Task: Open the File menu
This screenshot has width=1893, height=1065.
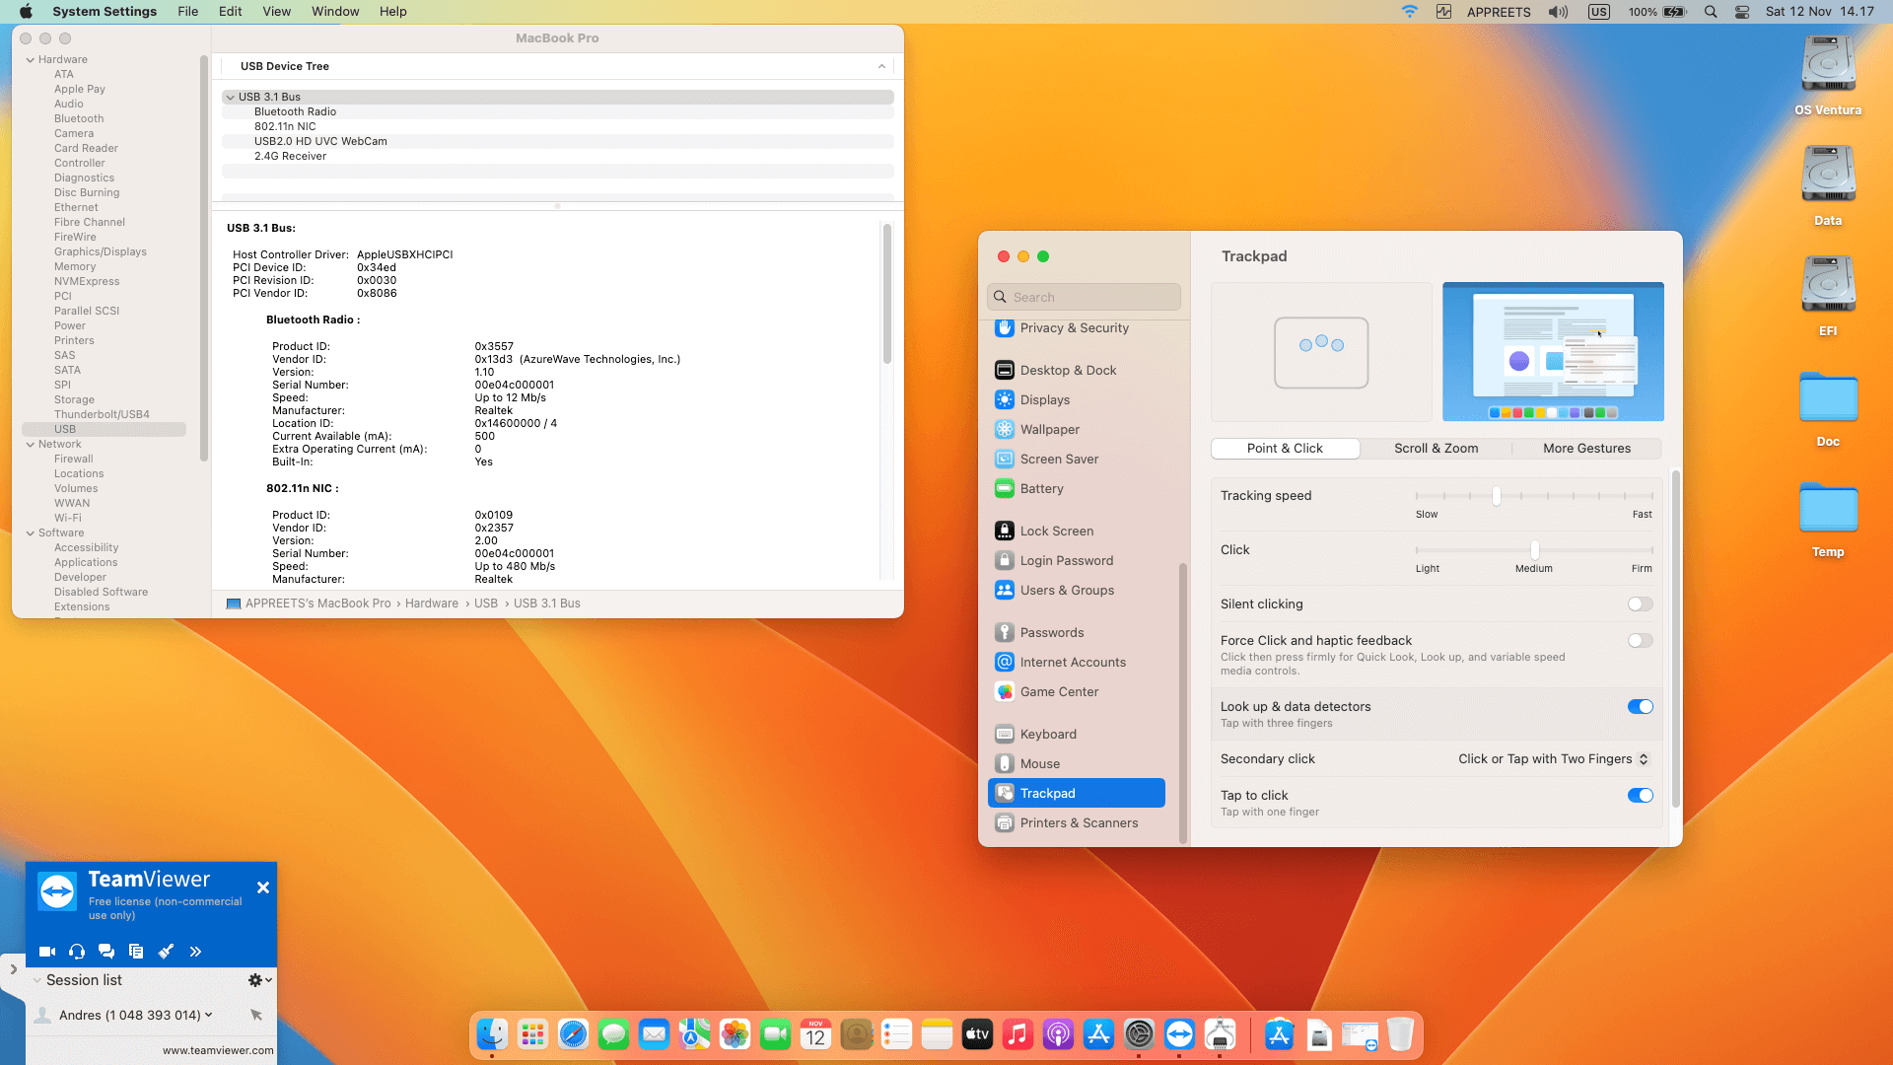Action: point(187,12)
